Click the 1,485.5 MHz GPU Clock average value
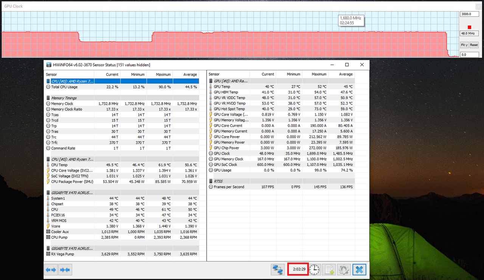The width and height of the screenshot is (484, 280). tap(343, 153)
